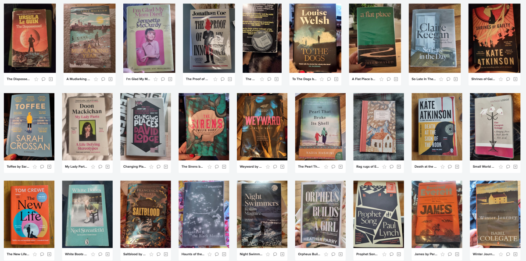Screen dimensions: 526x261
Task: View The Sirens book cover photo
Action: point(204,127)
